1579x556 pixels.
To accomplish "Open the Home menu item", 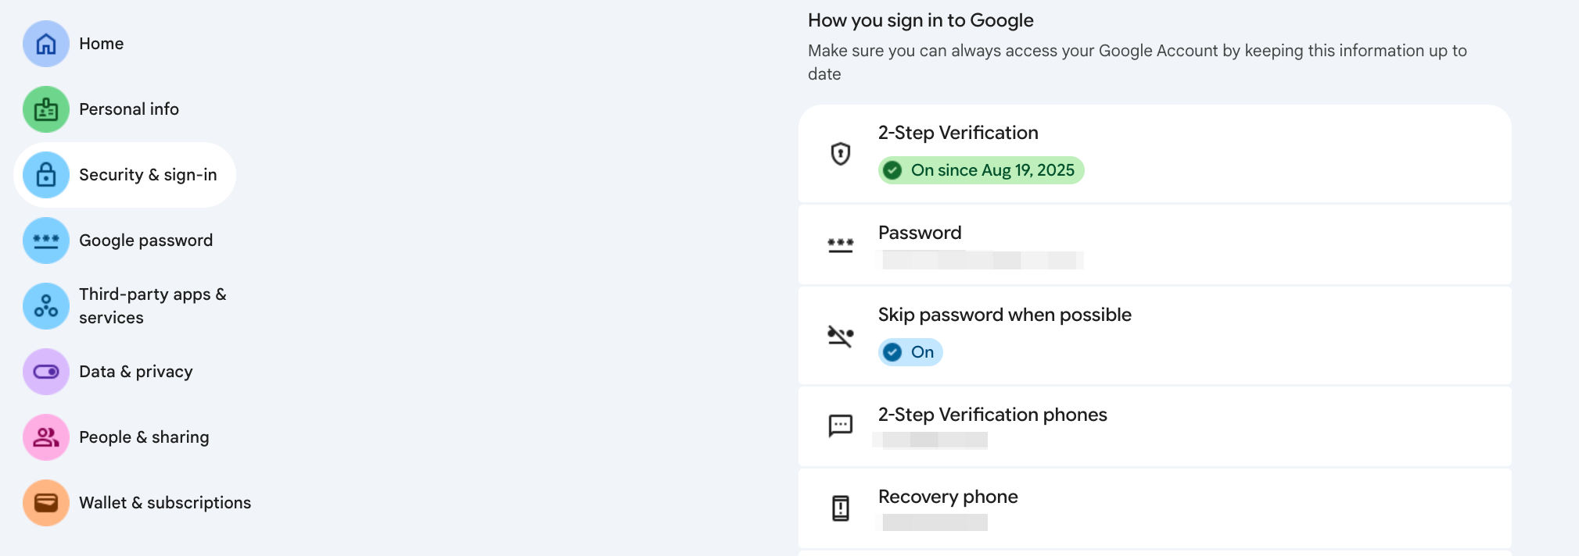I will pyautogui.click(x=102, y=44).
